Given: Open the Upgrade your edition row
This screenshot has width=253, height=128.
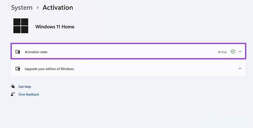Looking at the screenshot, I should pyautogui.click(x=126, y=69).
